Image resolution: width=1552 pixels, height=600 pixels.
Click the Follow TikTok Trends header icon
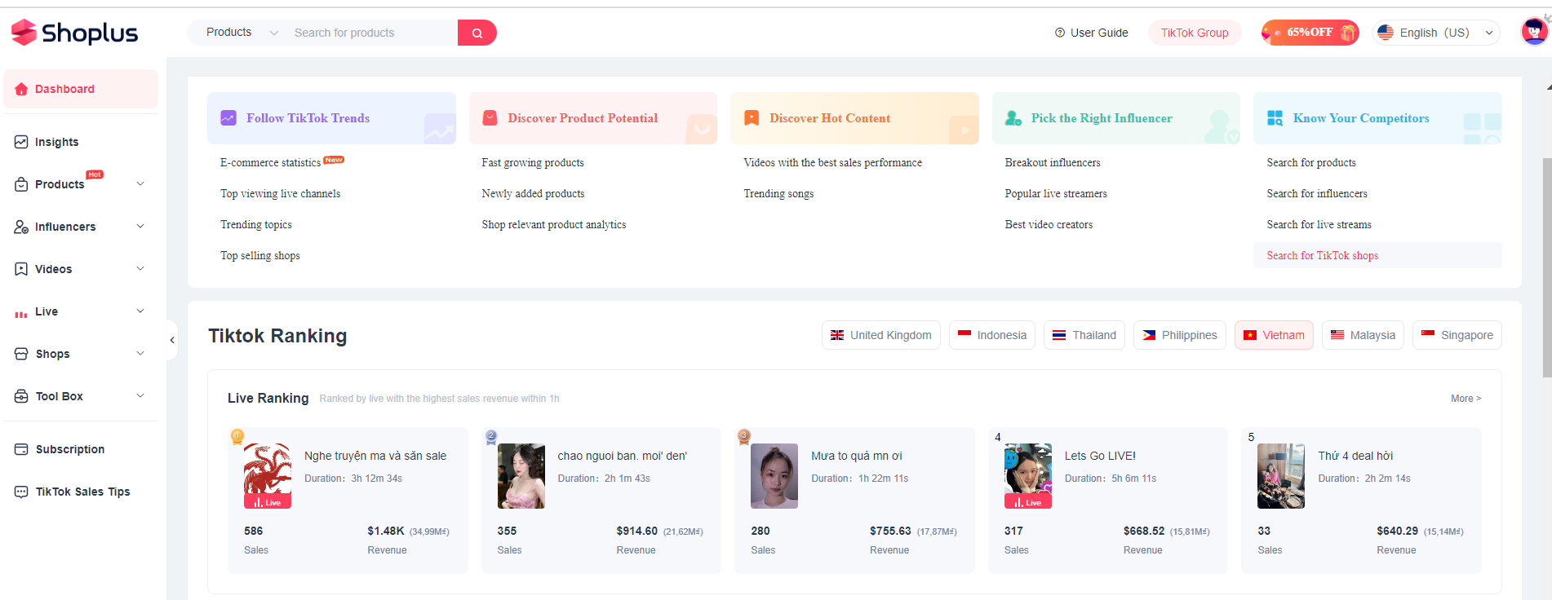[228, 118]
